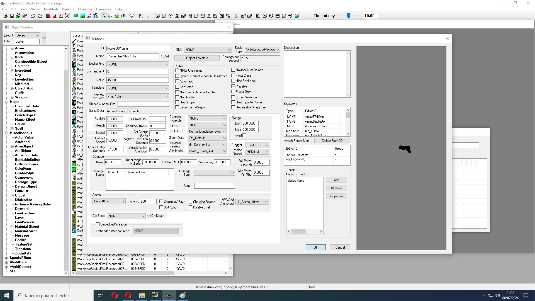
Task: Click the Papyrus Scripts horizontal scrollbar
Action: [x=305, y=231]
